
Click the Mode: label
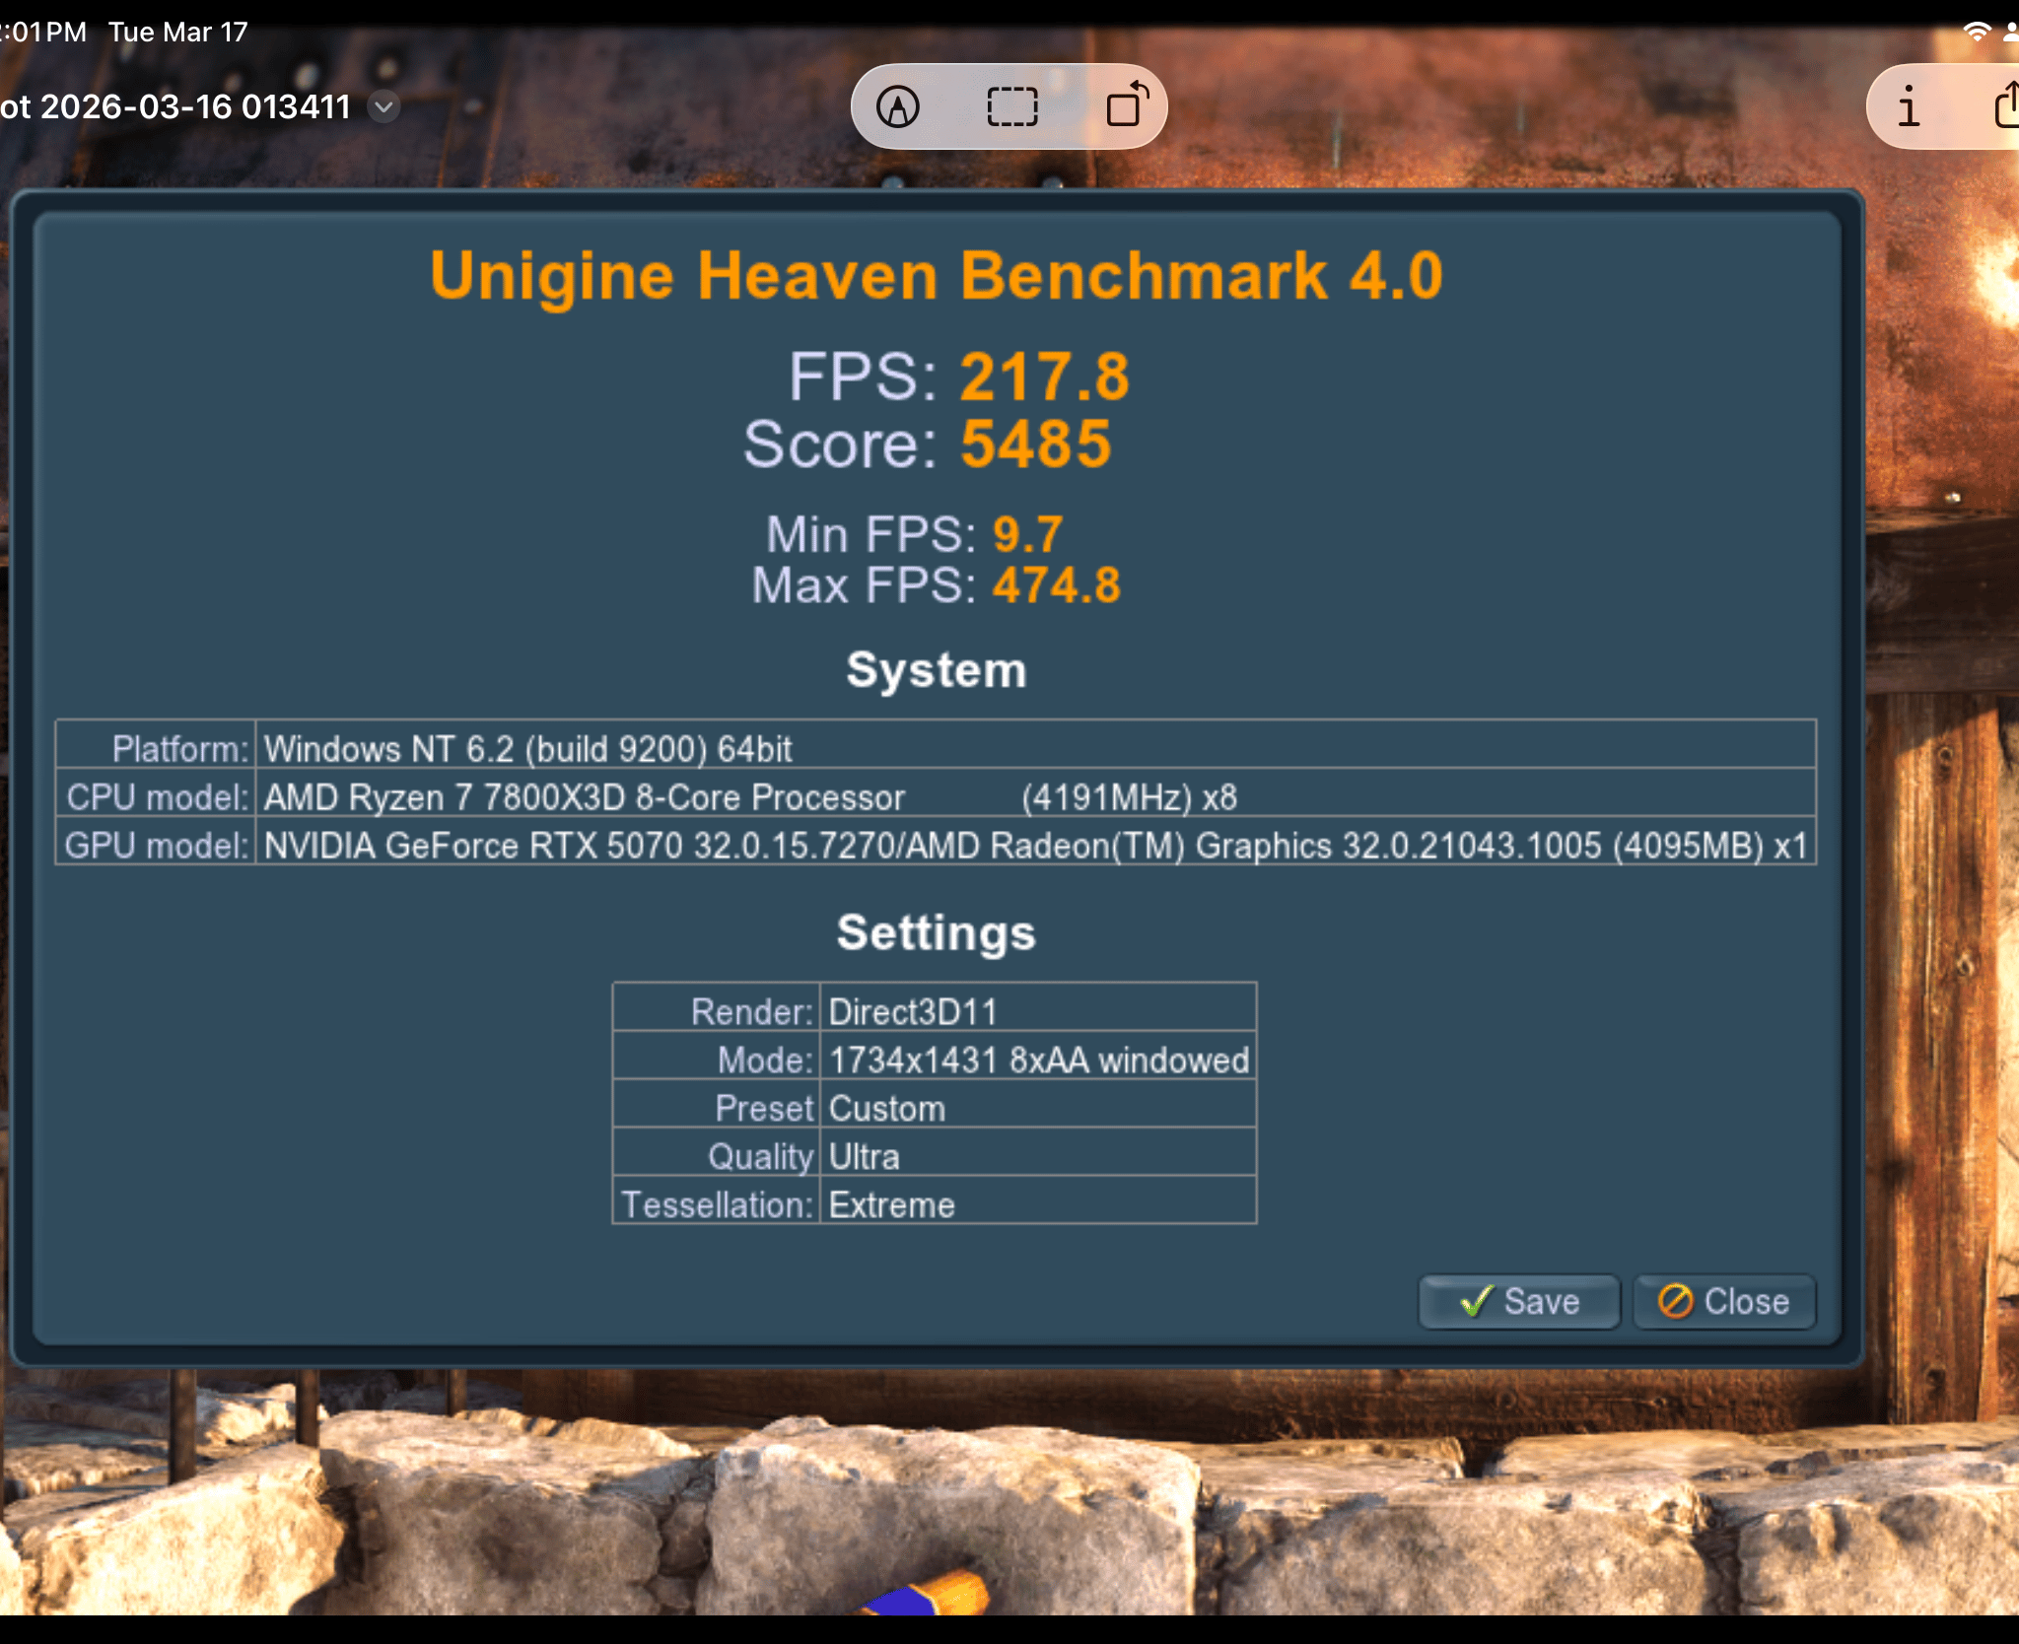coord(766,1061)
